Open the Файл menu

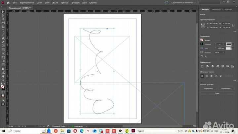(15, 3)
